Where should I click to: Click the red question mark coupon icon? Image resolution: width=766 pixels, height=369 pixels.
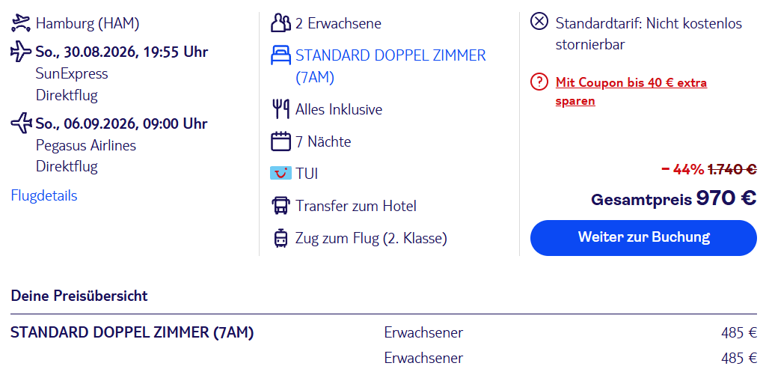(x=539, y=82)
